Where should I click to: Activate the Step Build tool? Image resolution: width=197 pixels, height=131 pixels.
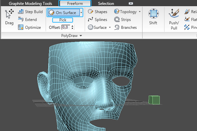[31, 12]
